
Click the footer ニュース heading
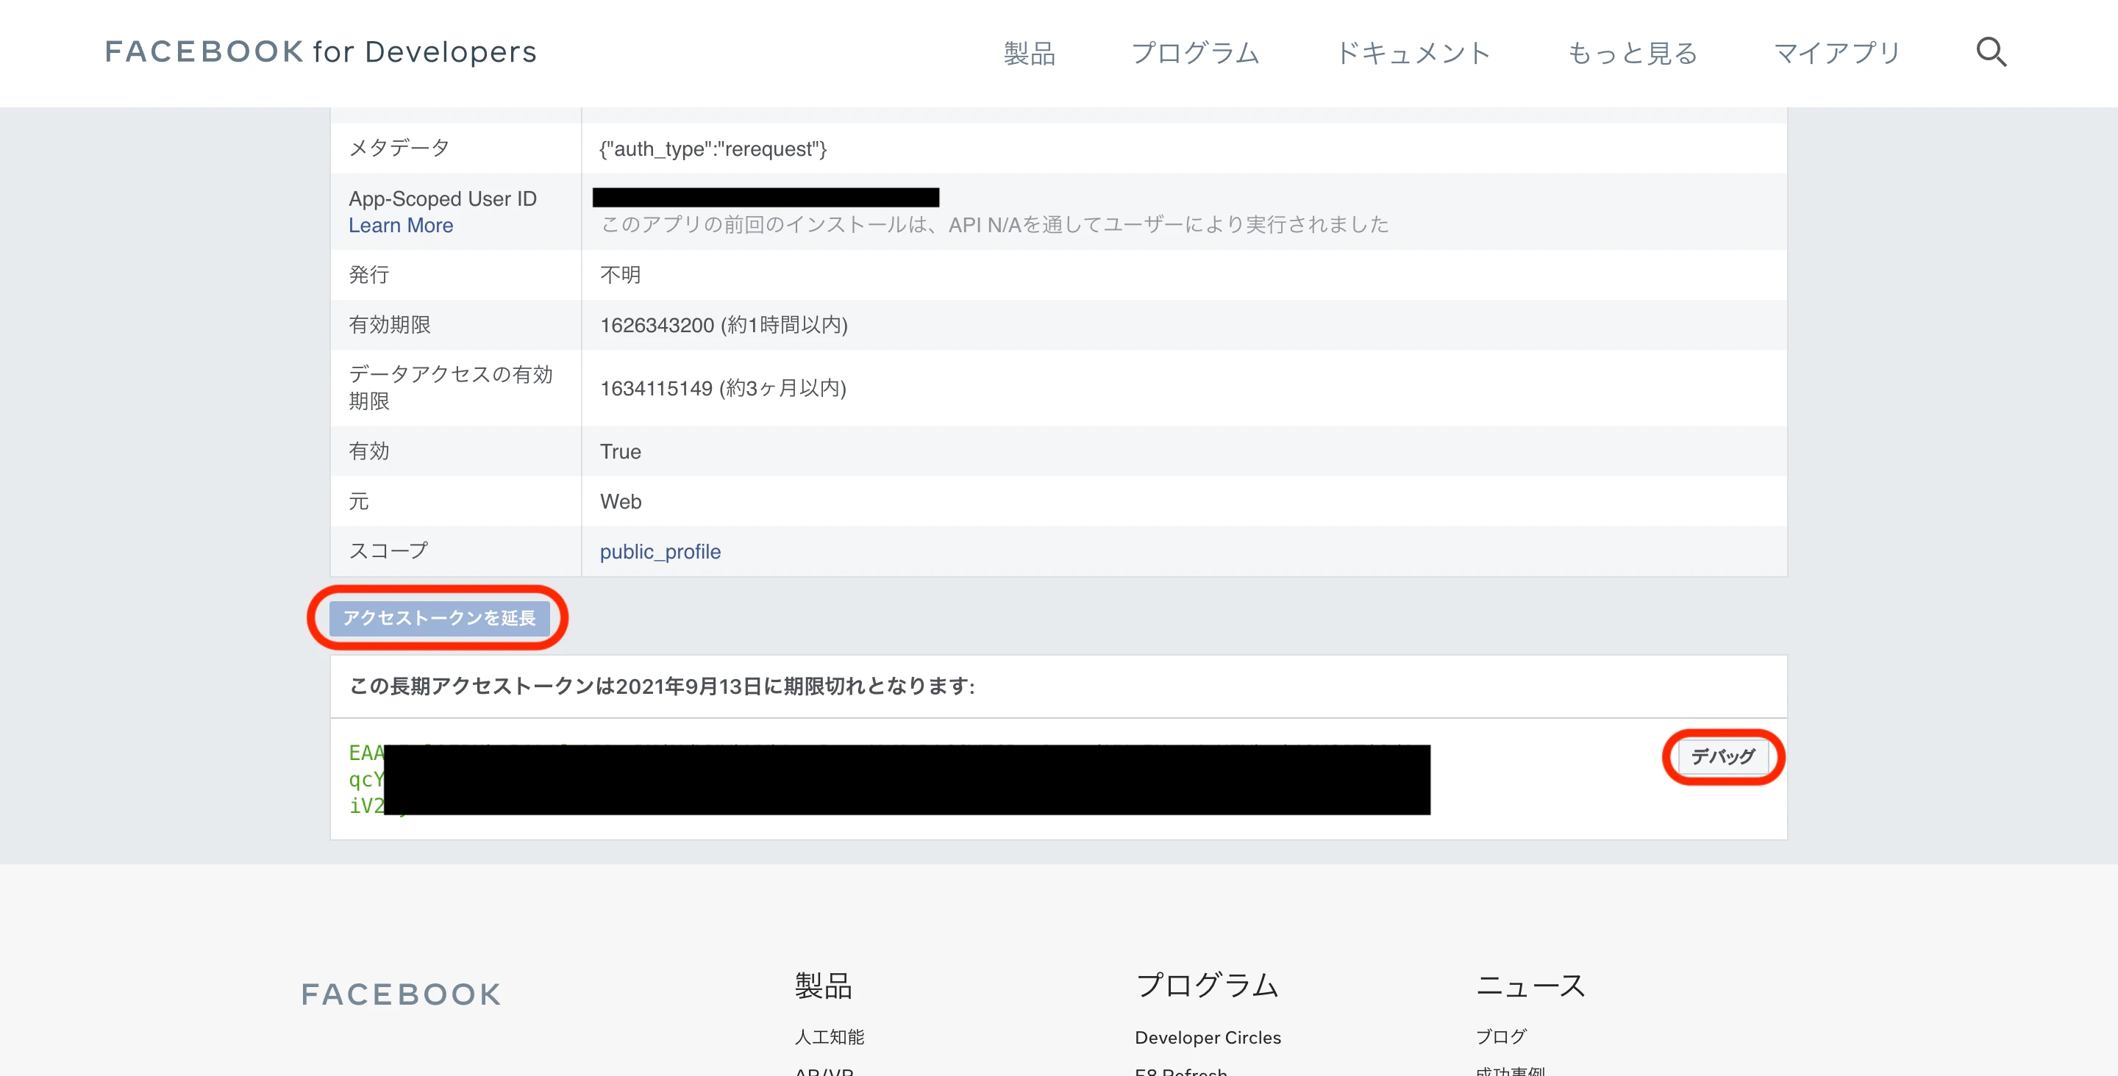(x=1530, y=985)
